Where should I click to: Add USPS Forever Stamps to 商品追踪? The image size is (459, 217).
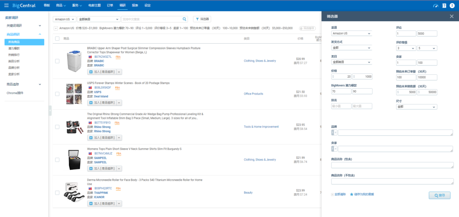[102, 103]
